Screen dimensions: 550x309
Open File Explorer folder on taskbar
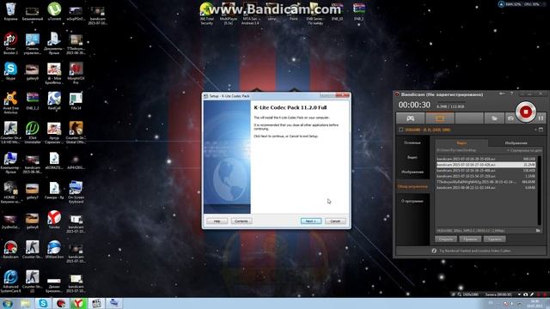(x=25, y=303)
